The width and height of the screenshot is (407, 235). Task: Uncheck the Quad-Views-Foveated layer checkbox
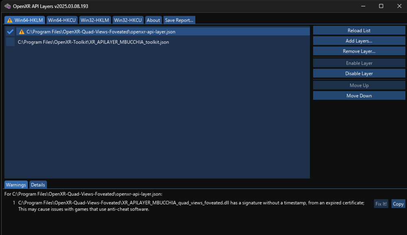pos(11,32)
